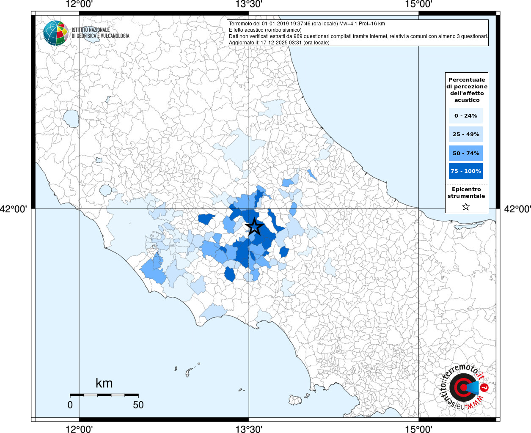The width and height of the screenshot is (531, 433).
Task: Click the haisentitoilterremoto.it target logo
Action: pyautogui.click(x=465, y=387)
